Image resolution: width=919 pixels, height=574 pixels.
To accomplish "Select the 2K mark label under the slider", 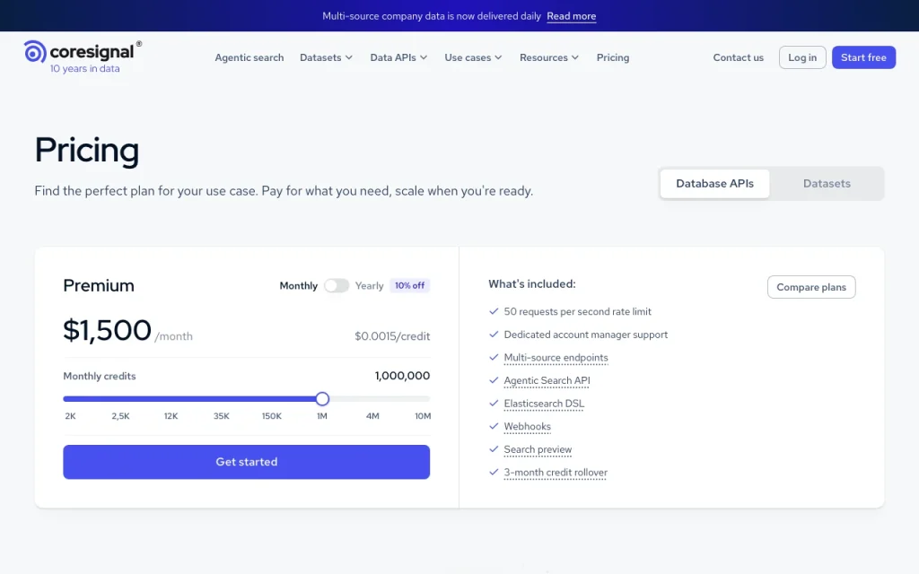I will (70, 416).
